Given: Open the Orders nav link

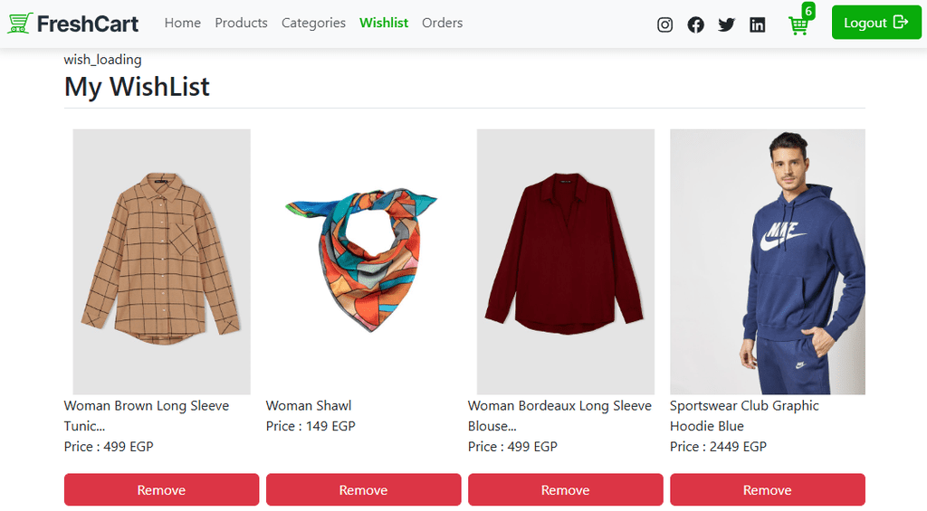Looking at the screenshot, I should (442, 23).
